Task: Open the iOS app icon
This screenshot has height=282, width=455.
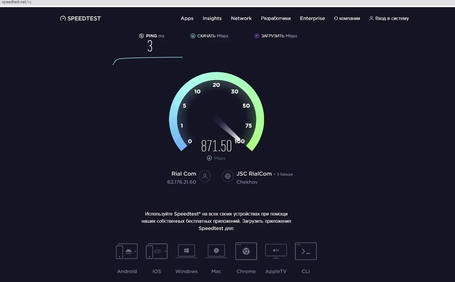Action: point(156,251)
